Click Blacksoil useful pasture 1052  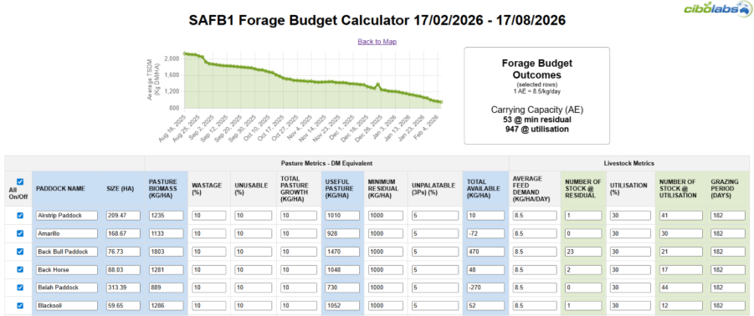tap(343, 305)
